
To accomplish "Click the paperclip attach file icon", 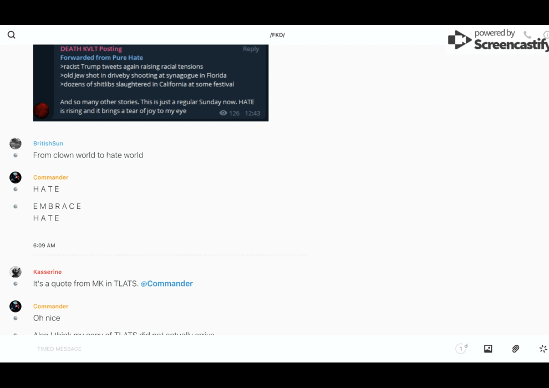I will 515,349.
